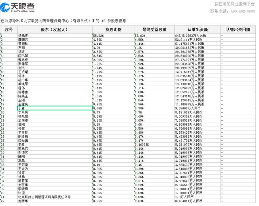This screenshot has width=259, height=206.
Task: Select amount cell 52.81114万人民币
Action: (197, 40)
